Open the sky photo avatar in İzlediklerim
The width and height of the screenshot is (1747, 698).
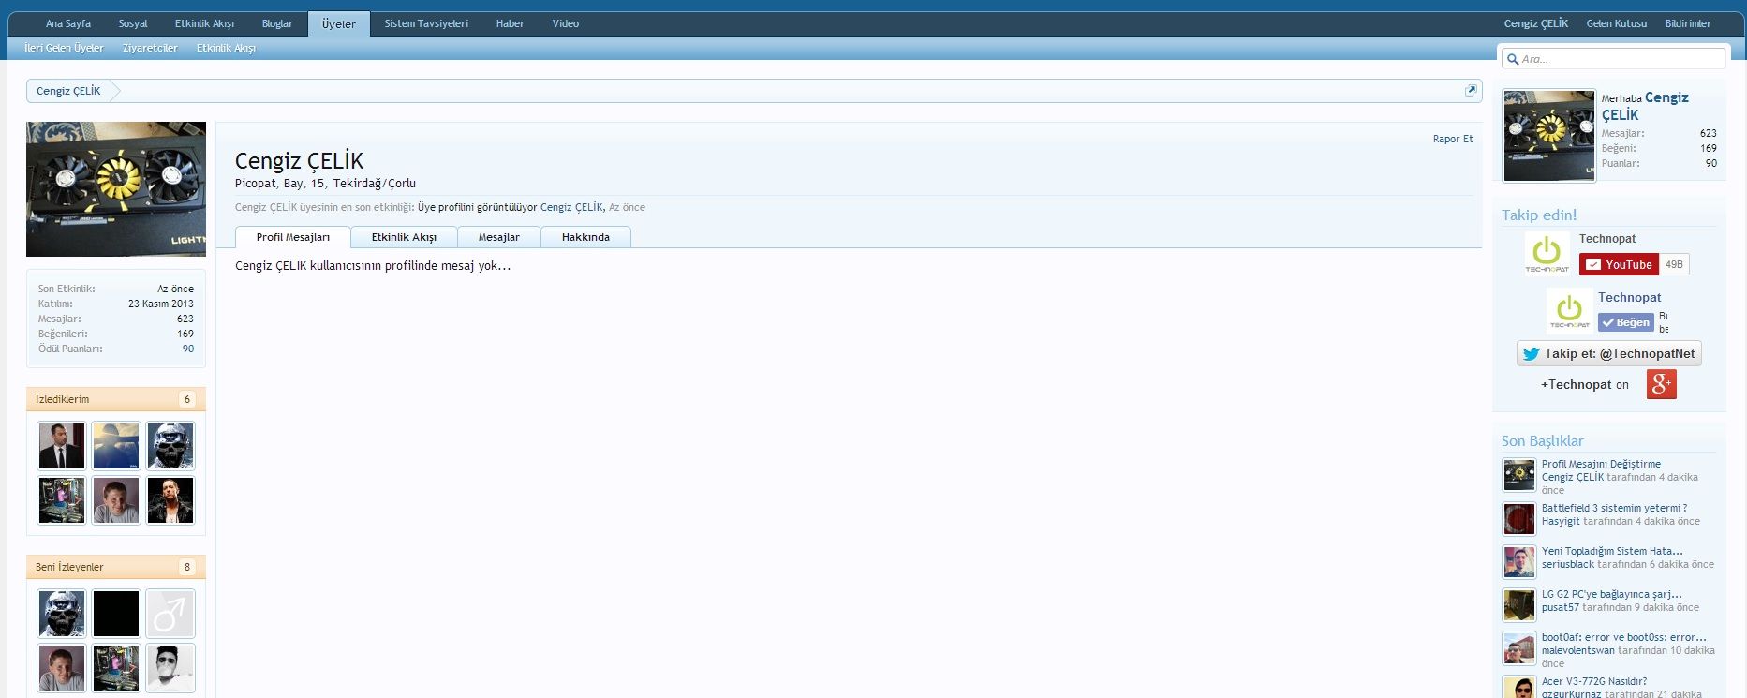(116, 446)
